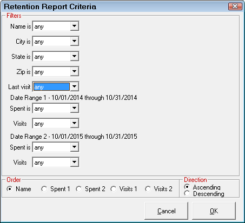Expand Date Range 1 Spent is dropdown
Viewport: 245px width, 223px height.
click(x=74, y=108)
